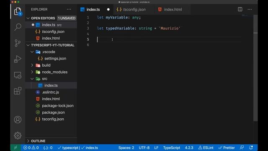The height and width of the screenshot is (151, 268).
Task: Click the Prettier status item
Action: [227, 148]
